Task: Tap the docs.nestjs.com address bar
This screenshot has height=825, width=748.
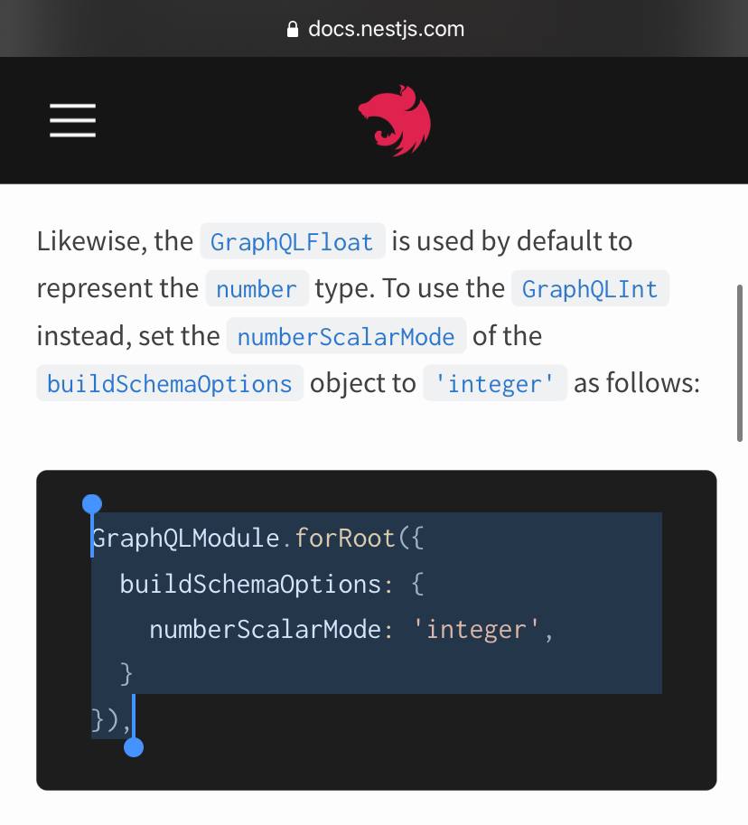Action: (376, 29)
